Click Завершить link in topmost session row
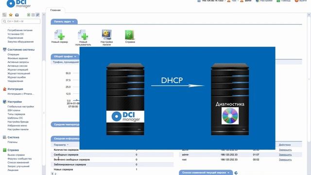 pyautogui.click(x=285, y=150)
